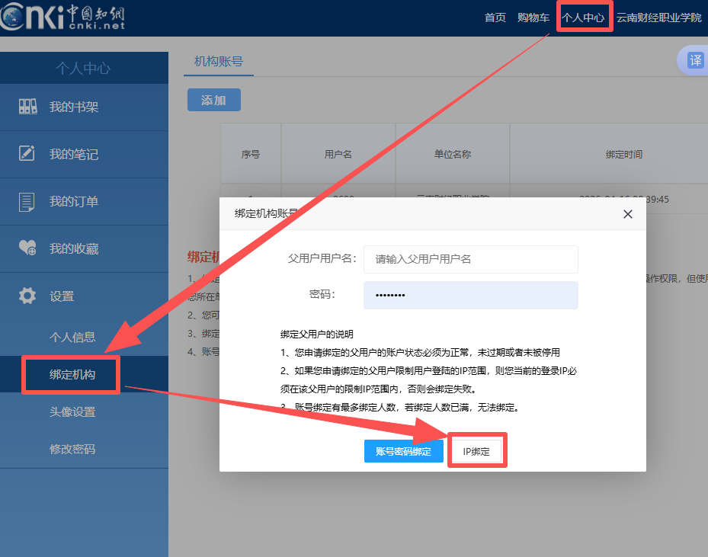Click the translate 译 floating icon

tap(695, 61)
